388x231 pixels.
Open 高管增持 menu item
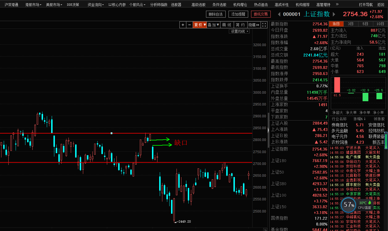click(x=323, y=5)
